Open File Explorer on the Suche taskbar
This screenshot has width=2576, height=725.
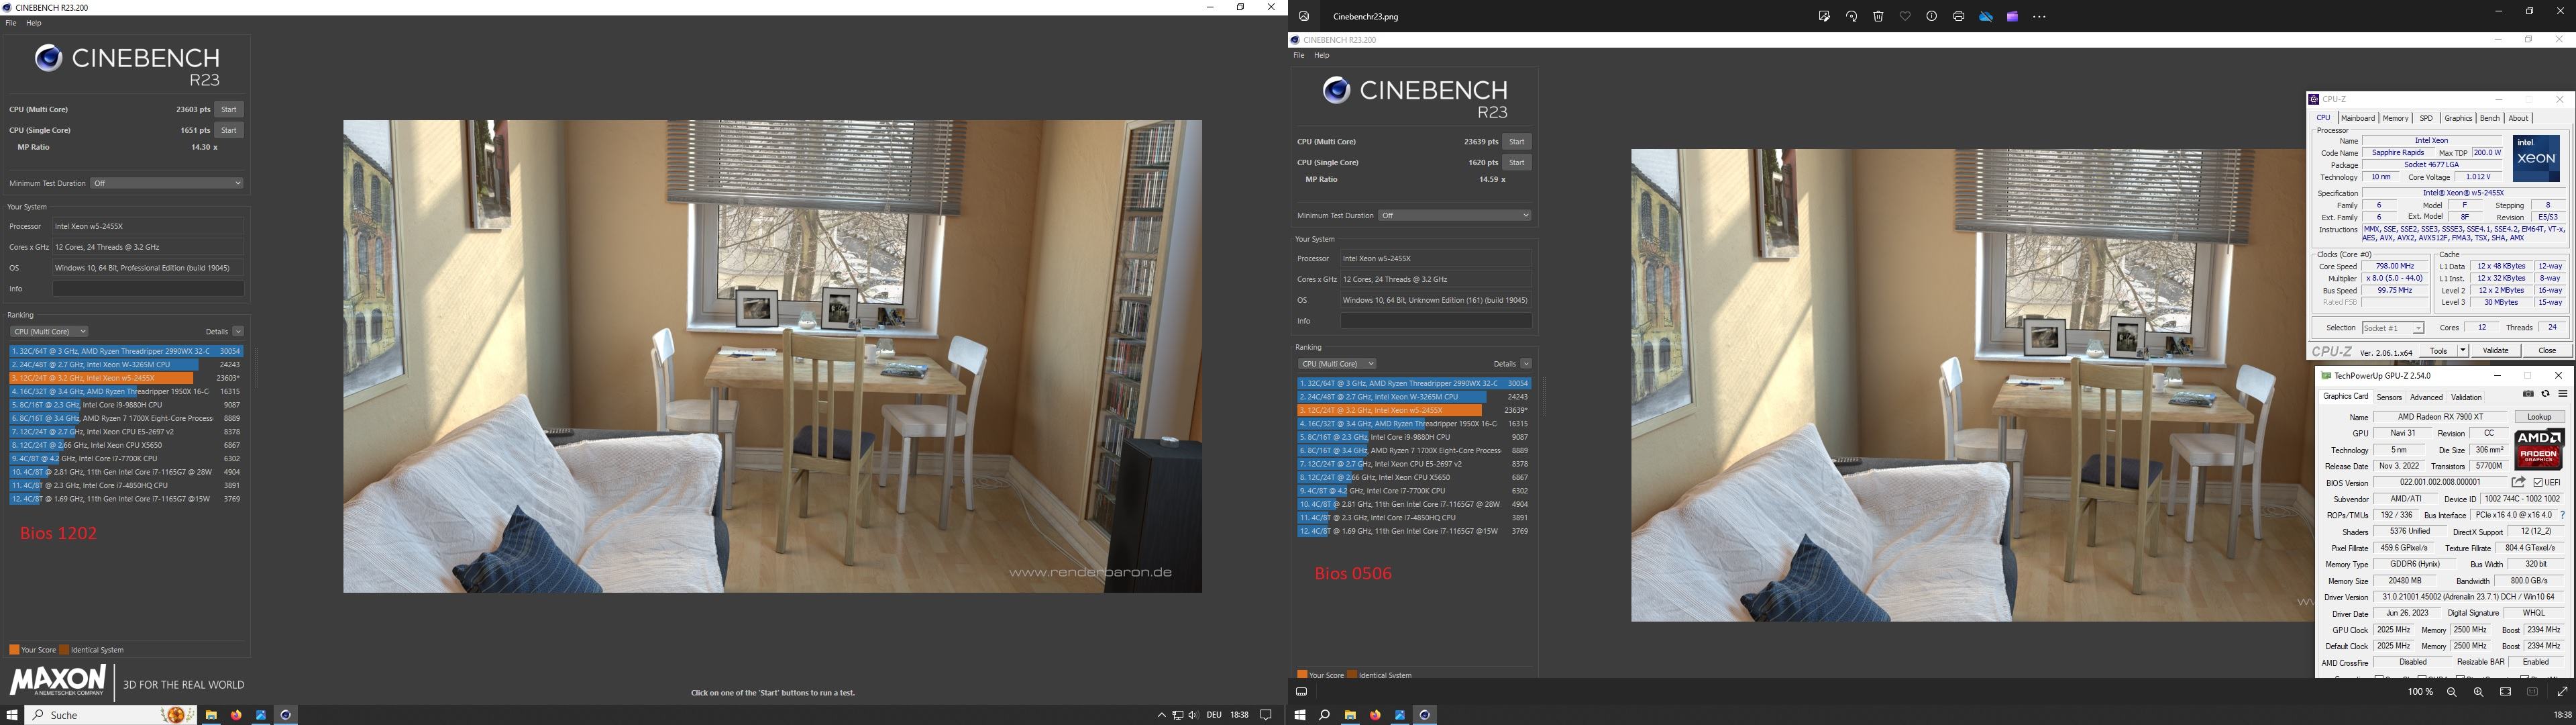click(x=211, y=714)
